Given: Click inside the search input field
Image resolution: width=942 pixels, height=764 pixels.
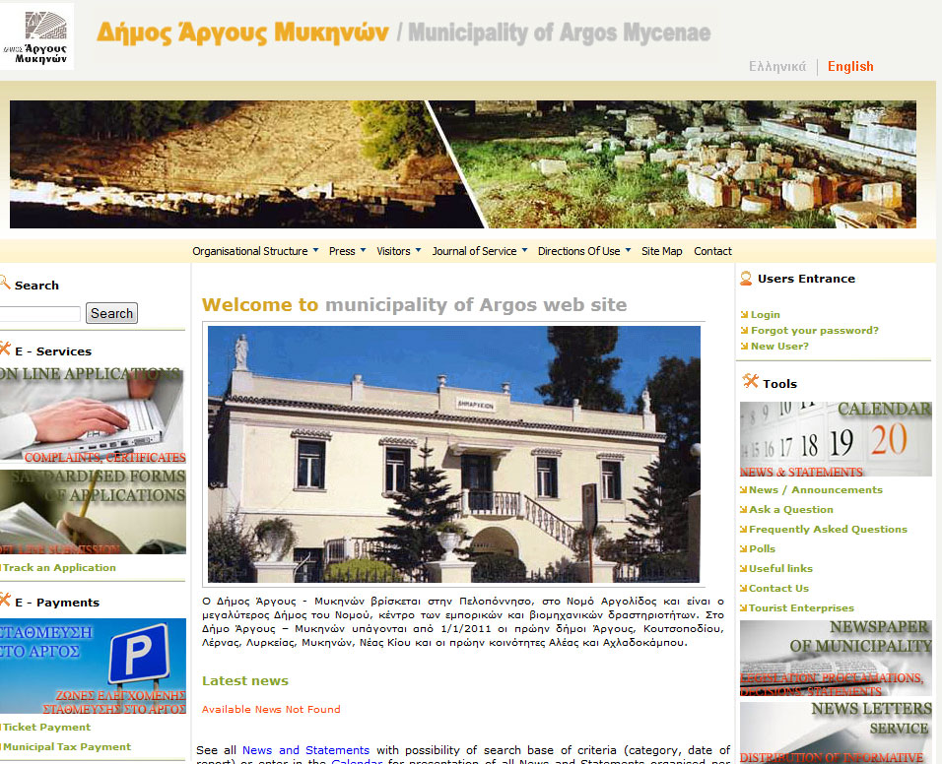Looking at the screenshot, I should [x=41, y=313].
